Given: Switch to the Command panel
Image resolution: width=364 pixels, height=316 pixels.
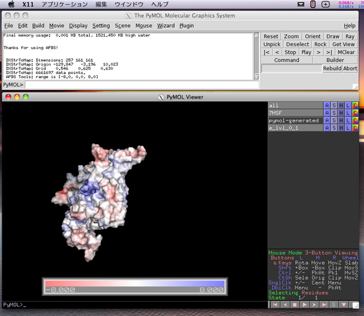Looking at the screenshot, I should point(287,60).
